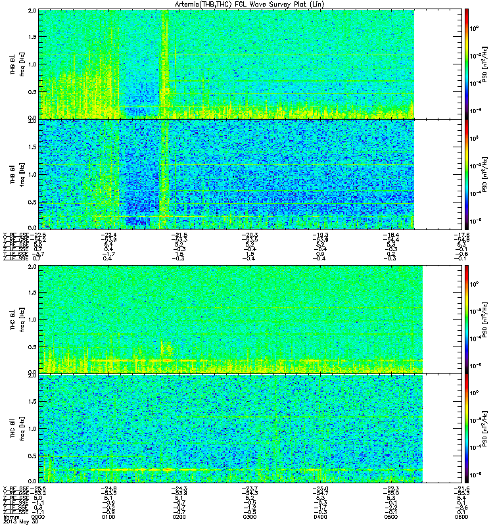Click the 0200 time tick label
This screenshot has height=526, width=493.
click(179, 517)
